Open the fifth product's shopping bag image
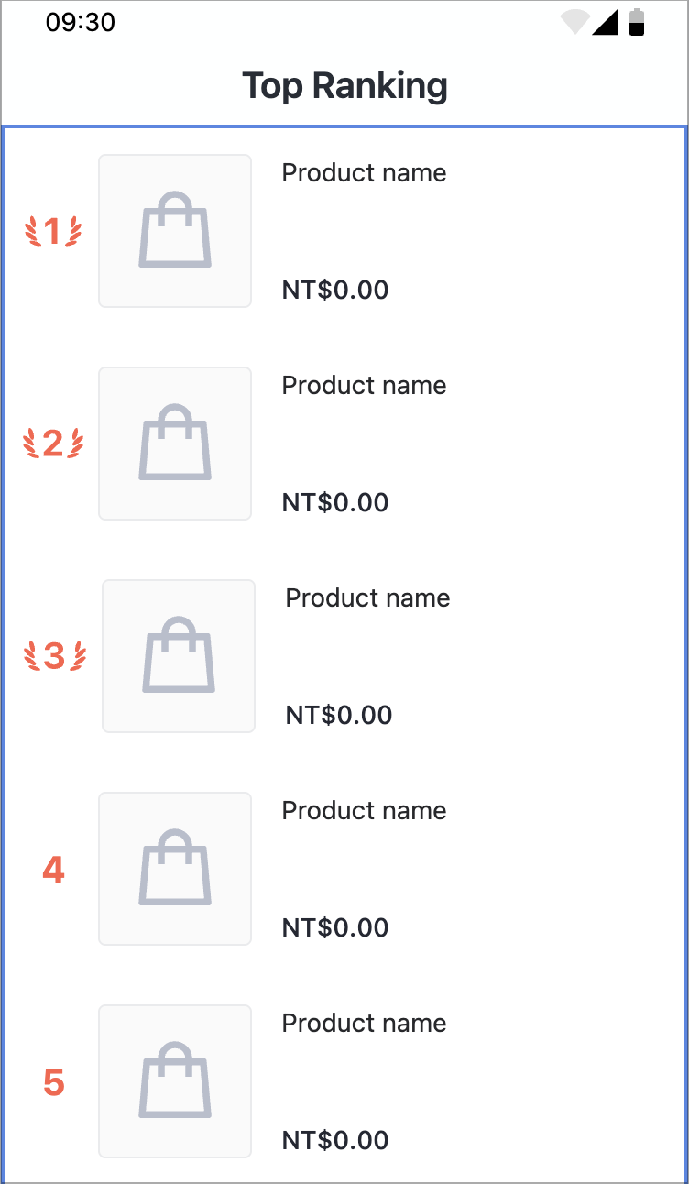 pyautogui.click(x=175, y=1081)
